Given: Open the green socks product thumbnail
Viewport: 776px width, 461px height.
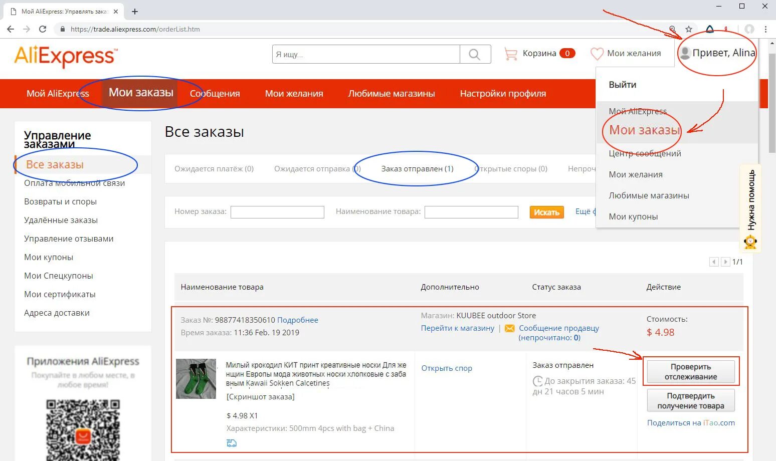Looking at the screenshot, I should [x=196, y=379].
